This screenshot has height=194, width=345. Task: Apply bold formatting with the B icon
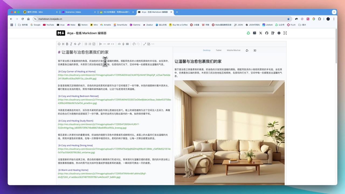click(67, 44)
